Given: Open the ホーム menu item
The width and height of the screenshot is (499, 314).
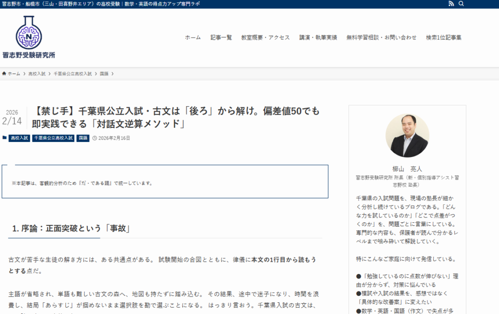Looking at the screenshot, I should 192,38.
